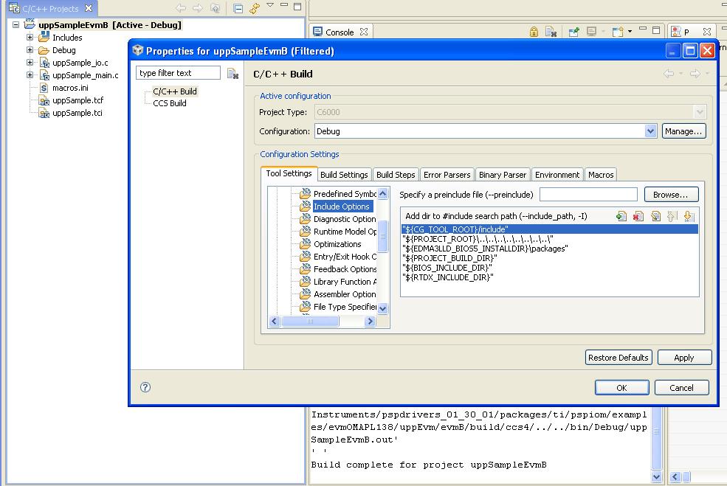
Task: Switch to the Environment tab
Action: tap(557, 175)
